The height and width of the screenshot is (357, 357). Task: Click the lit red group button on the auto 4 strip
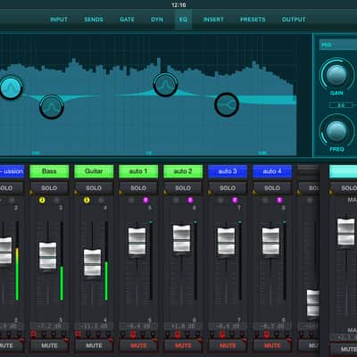coord(267,334)
